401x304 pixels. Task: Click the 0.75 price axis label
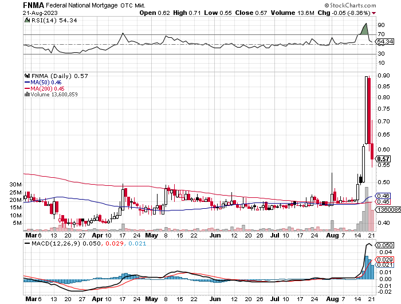(384, 109)
